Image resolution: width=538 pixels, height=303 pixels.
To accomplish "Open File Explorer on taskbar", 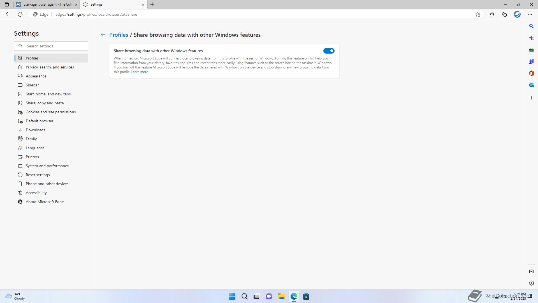I will (x=281, y=297).
